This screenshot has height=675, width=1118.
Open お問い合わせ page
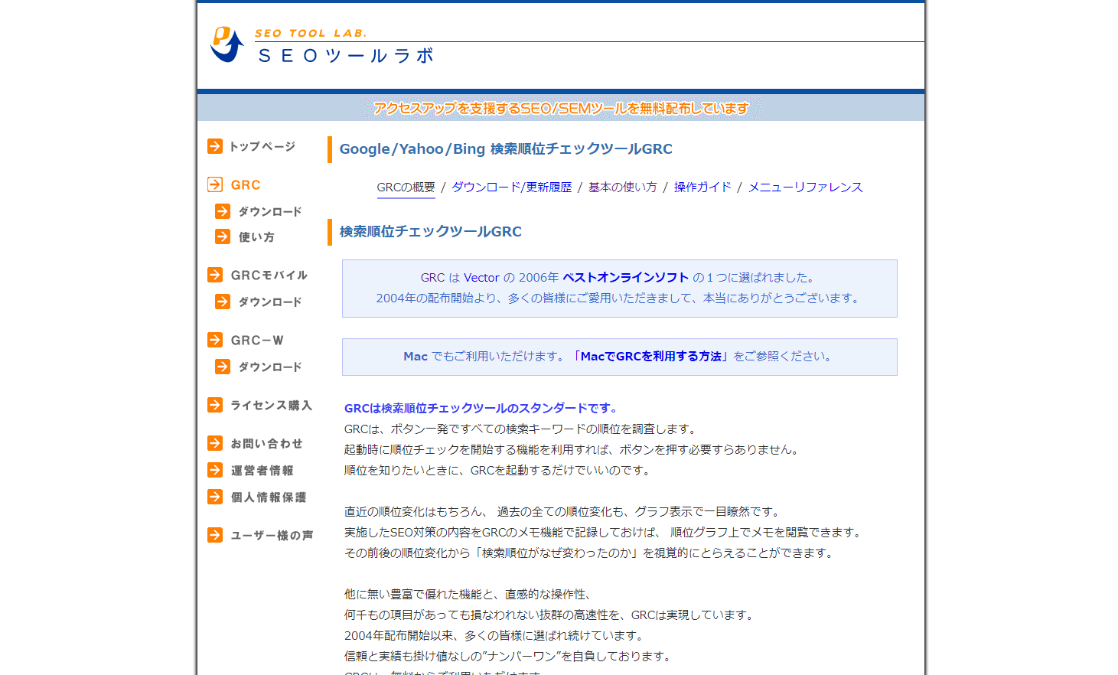click(267, 444)
